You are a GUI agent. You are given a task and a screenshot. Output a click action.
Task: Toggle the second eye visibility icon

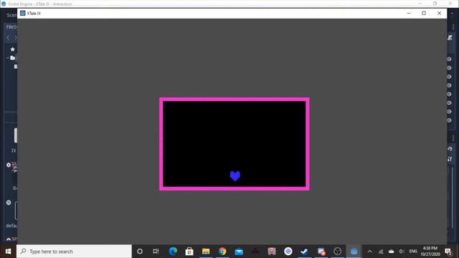tap(449, 68)
